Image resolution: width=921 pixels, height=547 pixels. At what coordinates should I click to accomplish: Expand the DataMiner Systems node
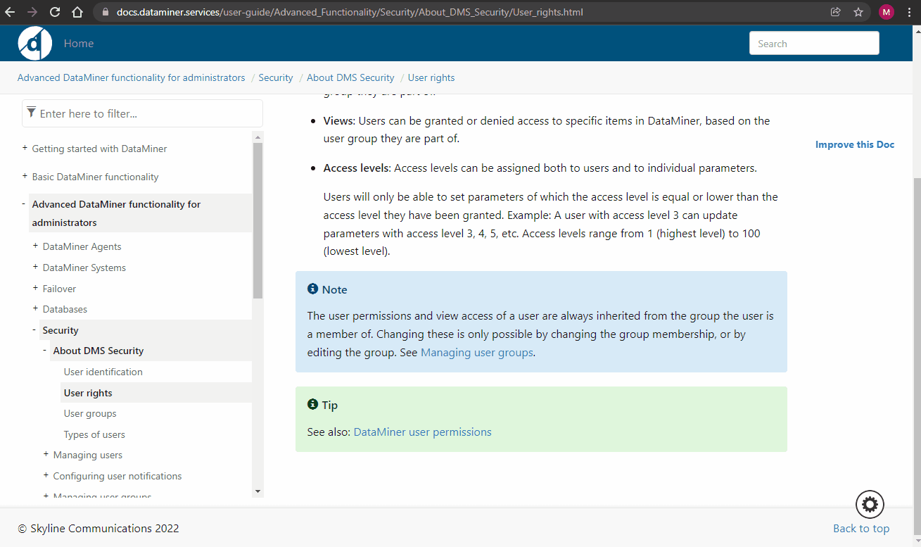pyautogui.click(x=36, y=268)
